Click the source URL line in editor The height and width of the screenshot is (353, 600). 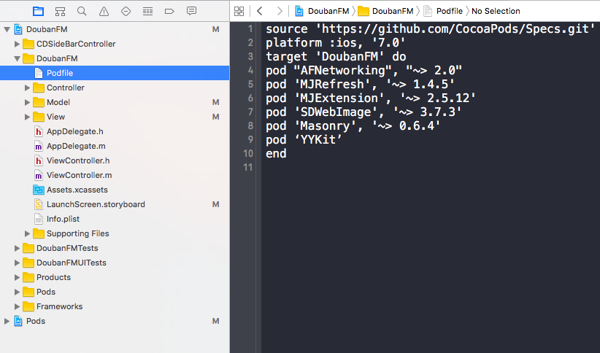click(431, 29)
